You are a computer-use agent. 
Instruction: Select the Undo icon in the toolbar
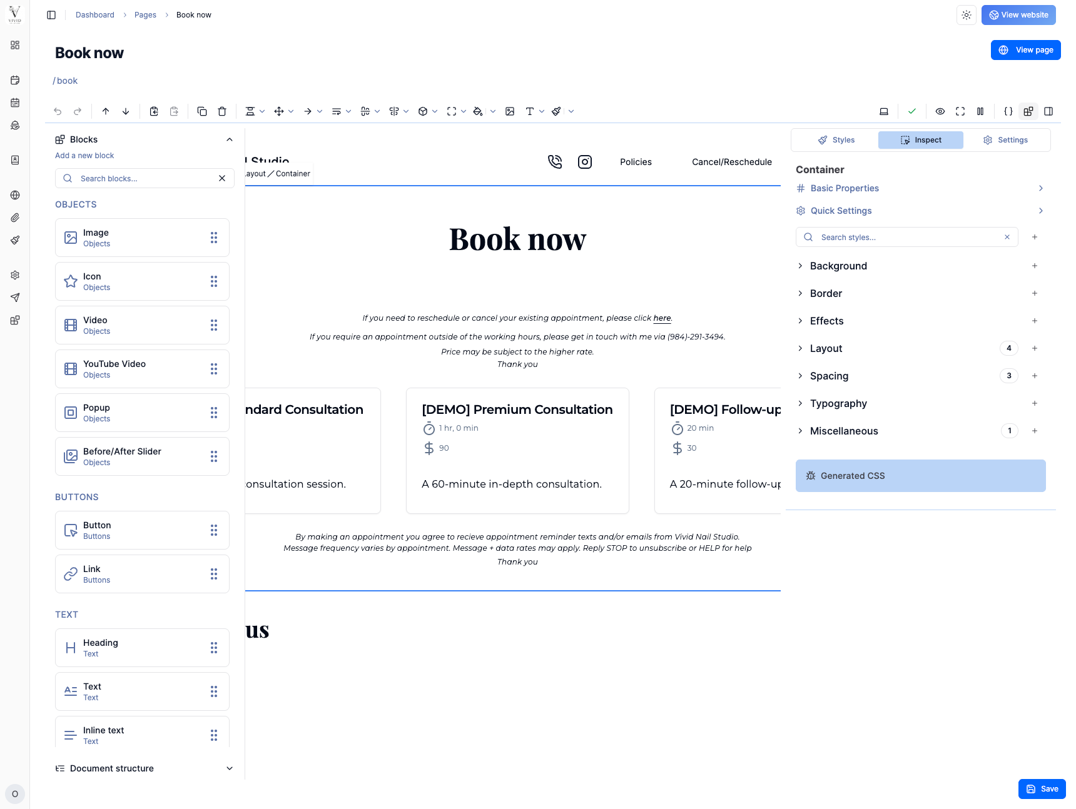58,111
